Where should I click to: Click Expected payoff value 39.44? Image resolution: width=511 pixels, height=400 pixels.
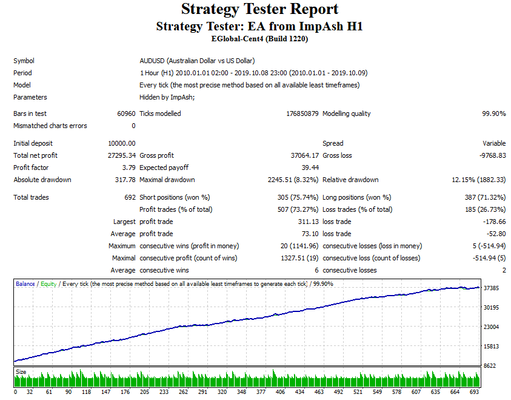click(x=310, y=168)
